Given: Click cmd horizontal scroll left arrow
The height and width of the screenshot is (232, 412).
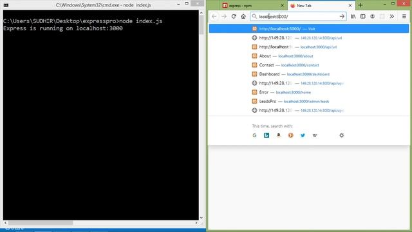Looking at the screenshot, I should pos(5,223).
